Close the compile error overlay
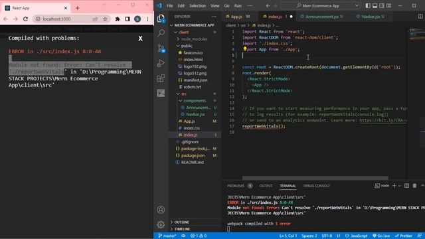The height and width of the screenshot is (239, 425). [x=140, y=39]
